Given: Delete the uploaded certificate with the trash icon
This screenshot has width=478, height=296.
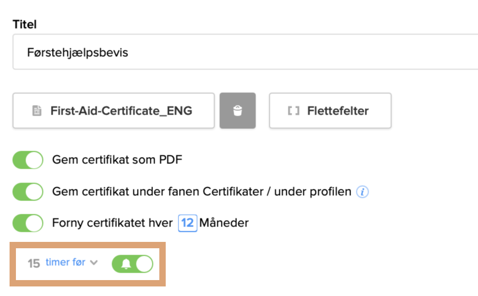Looking at the screenshot, I should (x=237, y=111).
